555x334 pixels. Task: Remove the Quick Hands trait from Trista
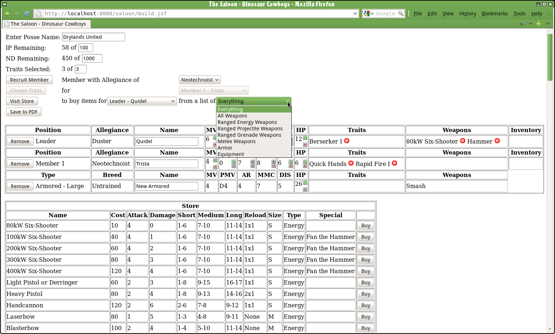[x=351, y=163]
